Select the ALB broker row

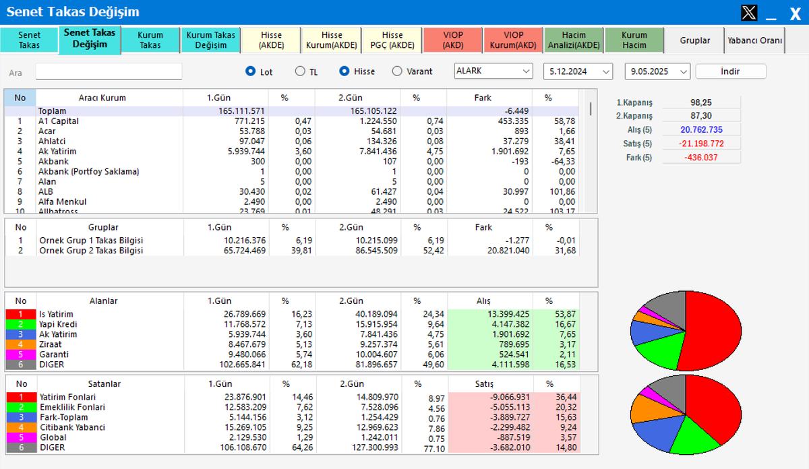(291, 191)
